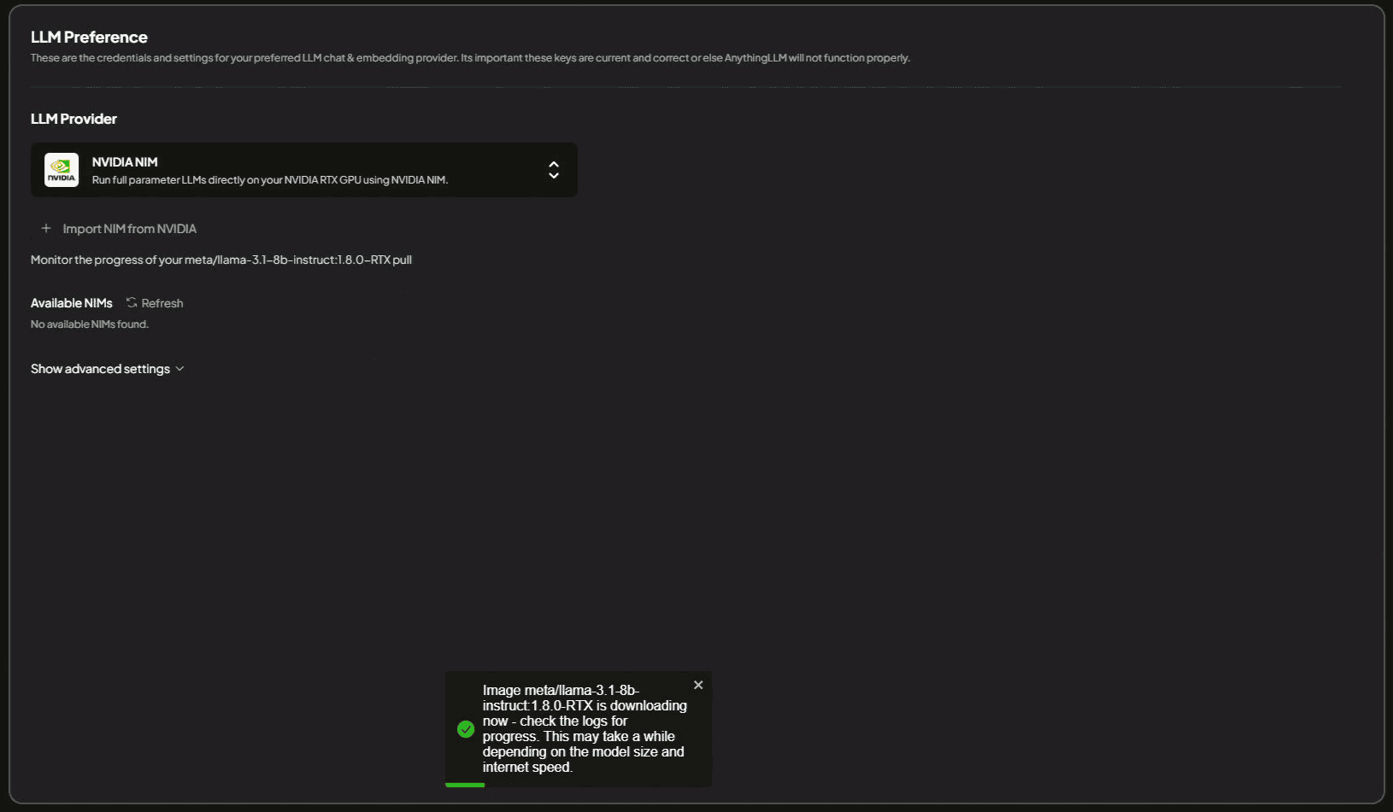The height and width of the screenshot is (812, 1393).
Task: Select the NVIDIA NIM provider name
Action: 125,162
